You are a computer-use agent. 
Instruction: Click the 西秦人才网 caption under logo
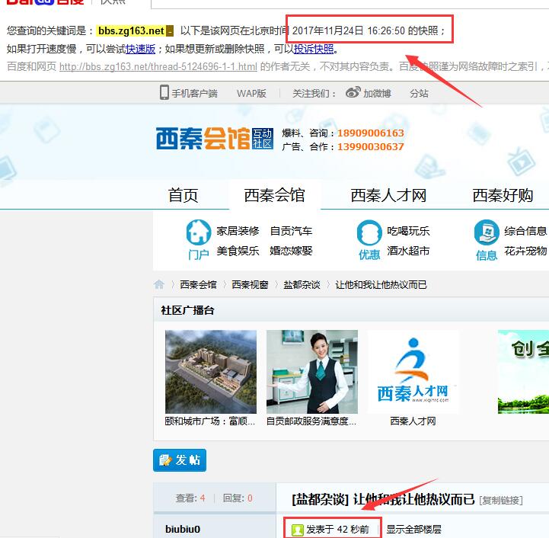point(413,421)
